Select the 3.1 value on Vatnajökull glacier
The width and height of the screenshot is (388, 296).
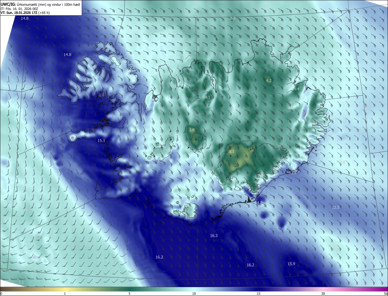tap(232, 151)
